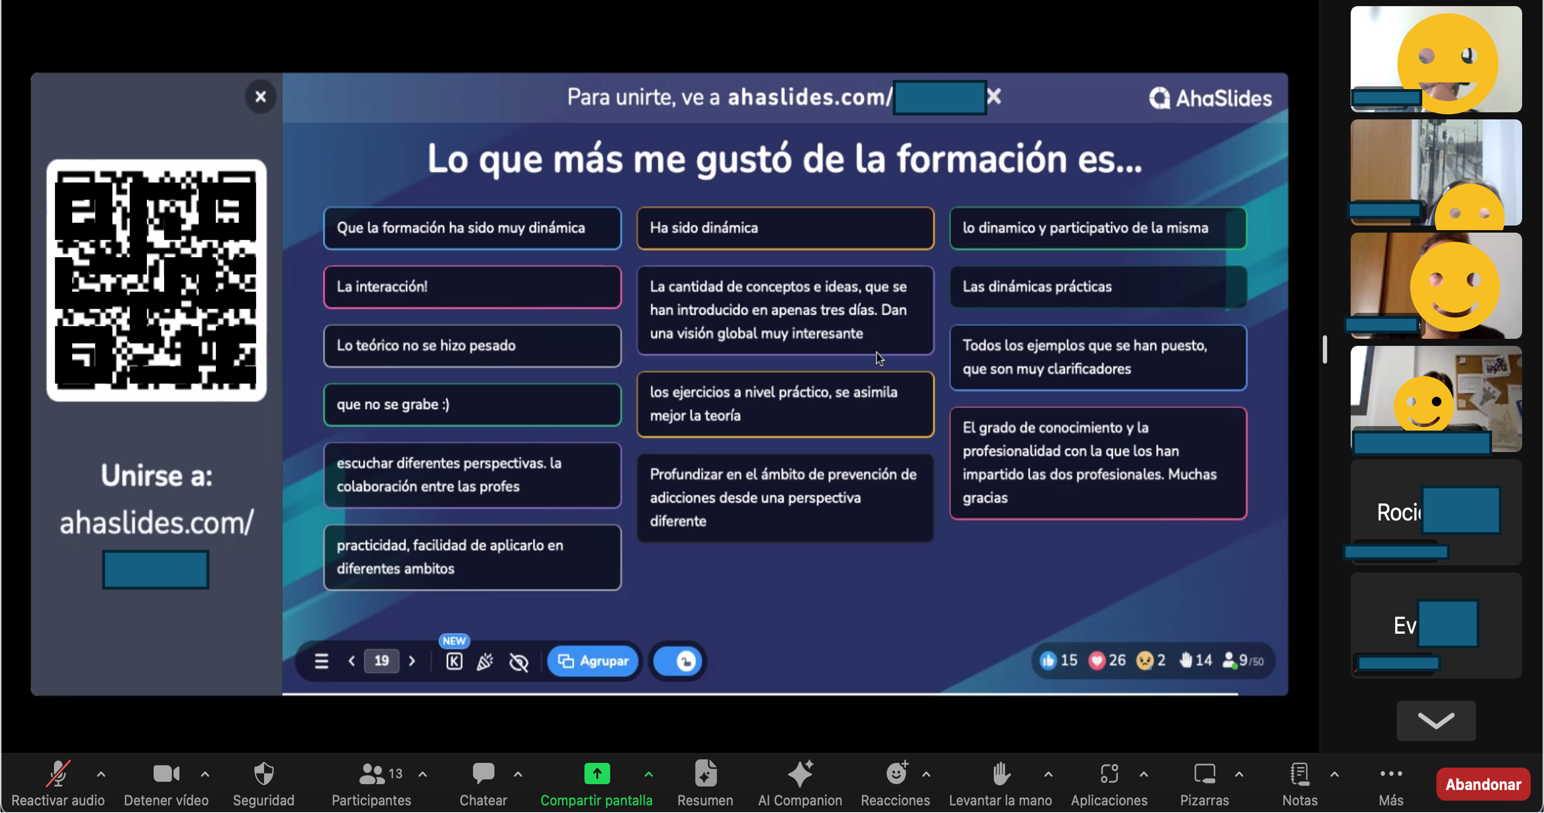Click the NEW keyboard shortcuts K icon
This screenshot has width=1544, height=813.
coord(455,661)
